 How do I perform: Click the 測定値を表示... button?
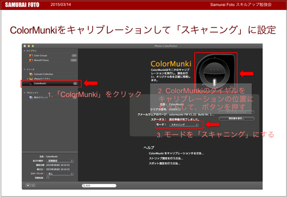(236, 119)
